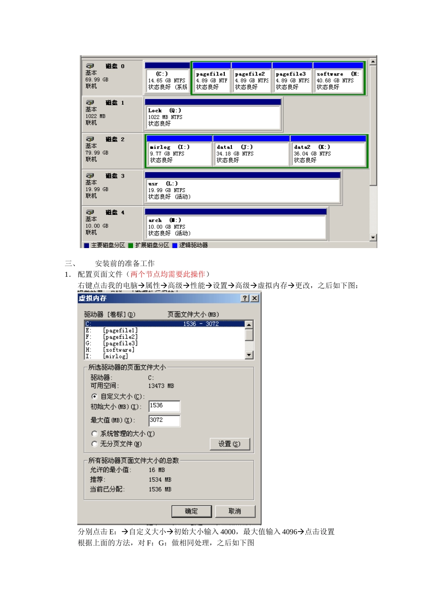Select the arch (M:) partition on Disk 4
Viewport: 427px width, 604px height.
pyautogui.click(x=236, y=224)
